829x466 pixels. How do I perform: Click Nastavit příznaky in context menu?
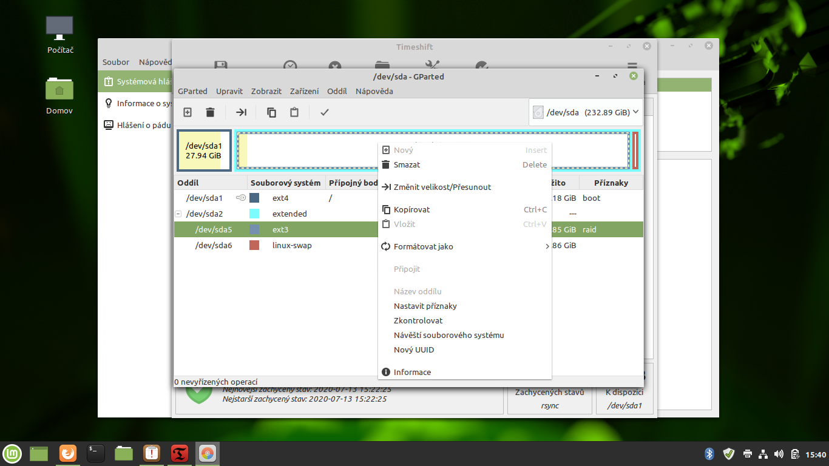click(x=425, y=306)
